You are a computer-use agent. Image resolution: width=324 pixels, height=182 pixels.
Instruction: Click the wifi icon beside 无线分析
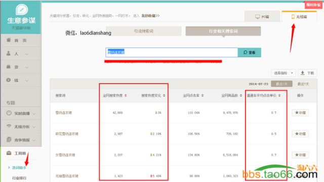[x=9, y=126]
